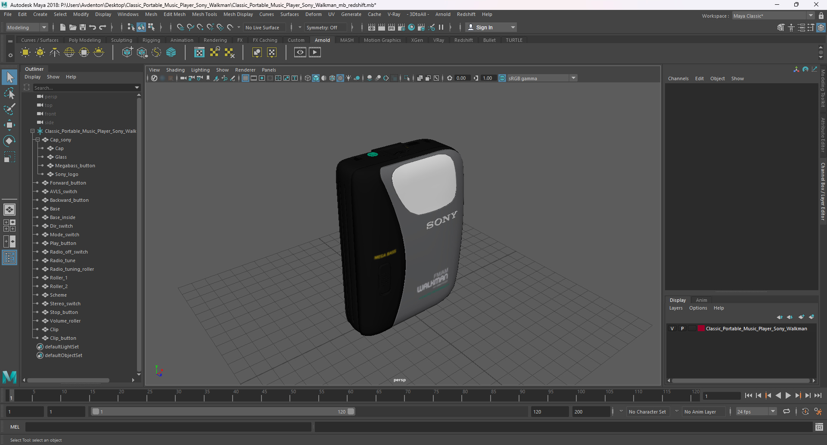
Task: Open the Mesh Tools menu
Action: (204, 14)
